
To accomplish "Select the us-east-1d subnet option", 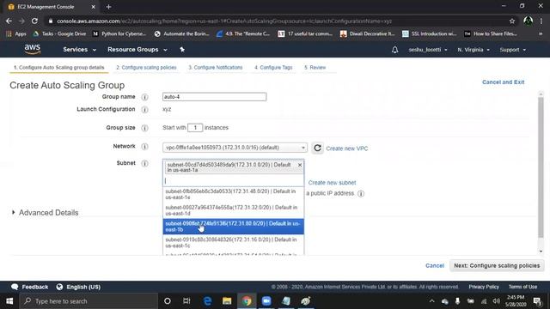I will (x=233, y=210).
